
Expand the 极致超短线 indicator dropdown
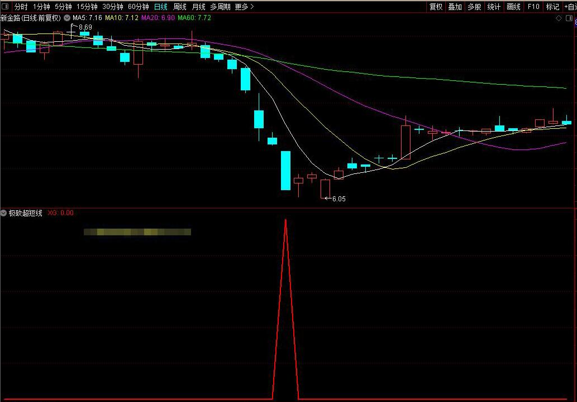pos(4,213)
